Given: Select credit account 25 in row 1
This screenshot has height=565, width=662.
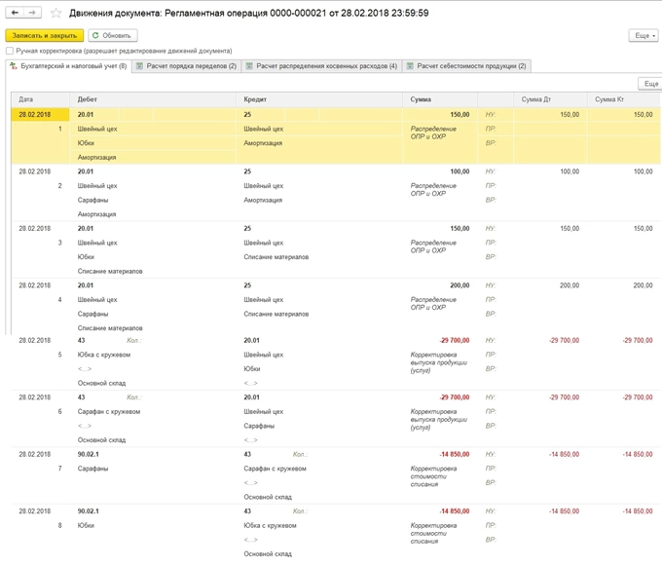Looking at the screenshot, I should (x=247, y=115).
